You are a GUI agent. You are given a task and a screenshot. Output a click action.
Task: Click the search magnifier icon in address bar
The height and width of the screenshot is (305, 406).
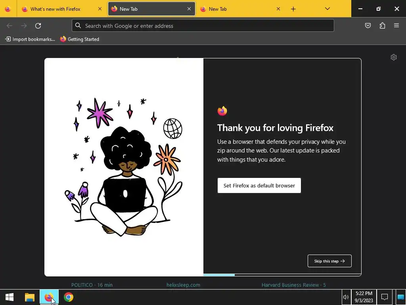point(78,25)
